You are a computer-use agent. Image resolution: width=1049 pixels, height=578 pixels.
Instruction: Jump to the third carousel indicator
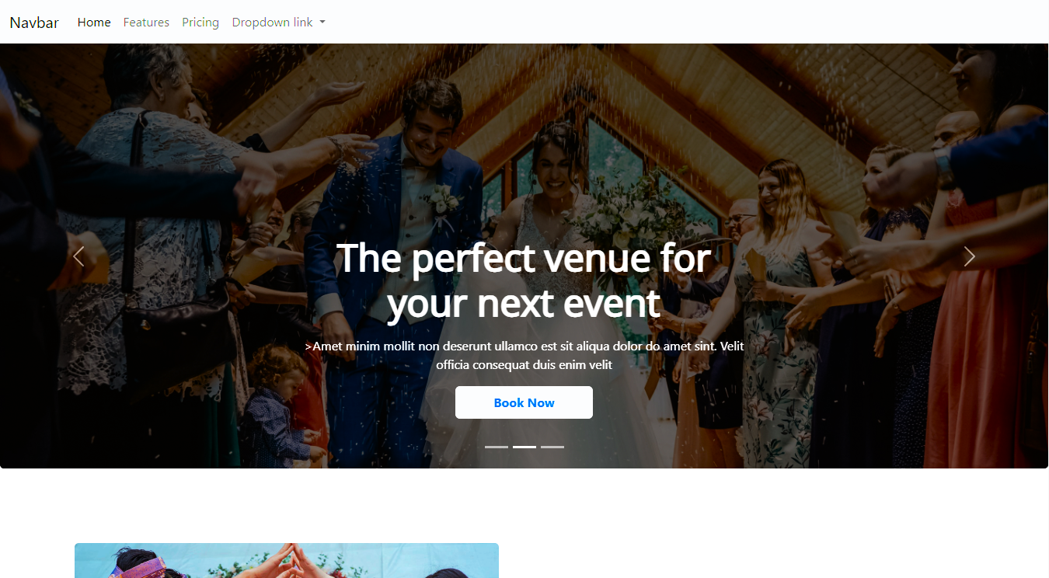[552, 447]
